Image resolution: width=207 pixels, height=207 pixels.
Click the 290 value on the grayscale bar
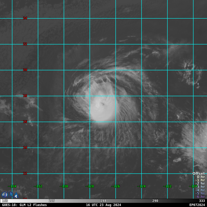[x=155, y=201]
